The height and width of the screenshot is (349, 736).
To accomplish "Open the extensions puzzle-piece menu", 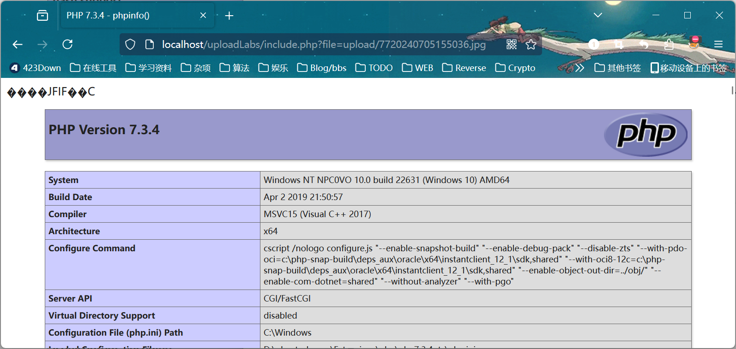I will [x=669, y=44].
